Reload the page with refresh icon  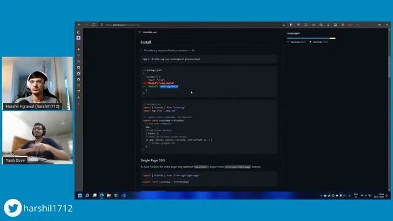pos(94,25)
